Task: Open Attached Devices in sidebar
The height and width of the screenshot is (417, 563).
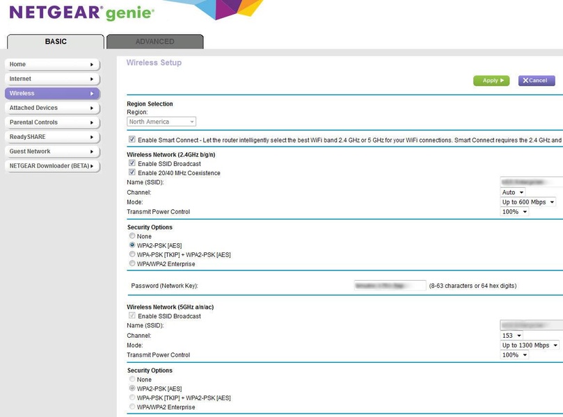Action: point(52,108)
